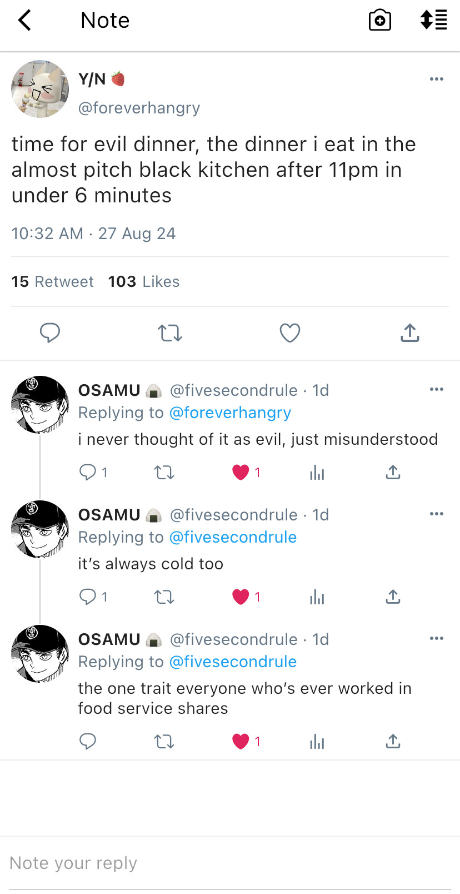Unlike the "just misunderstood" reply
The height and width of the screenshot is (894, 460).
[241, 473]
